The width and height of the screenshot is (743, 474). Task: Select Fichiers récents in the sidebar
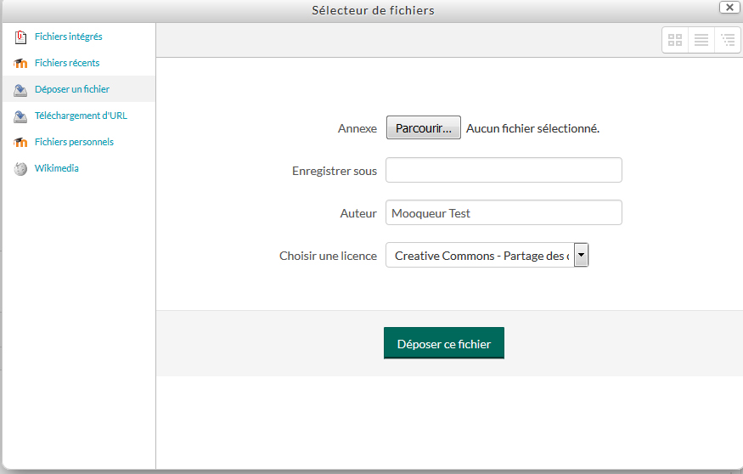[66, 63]
